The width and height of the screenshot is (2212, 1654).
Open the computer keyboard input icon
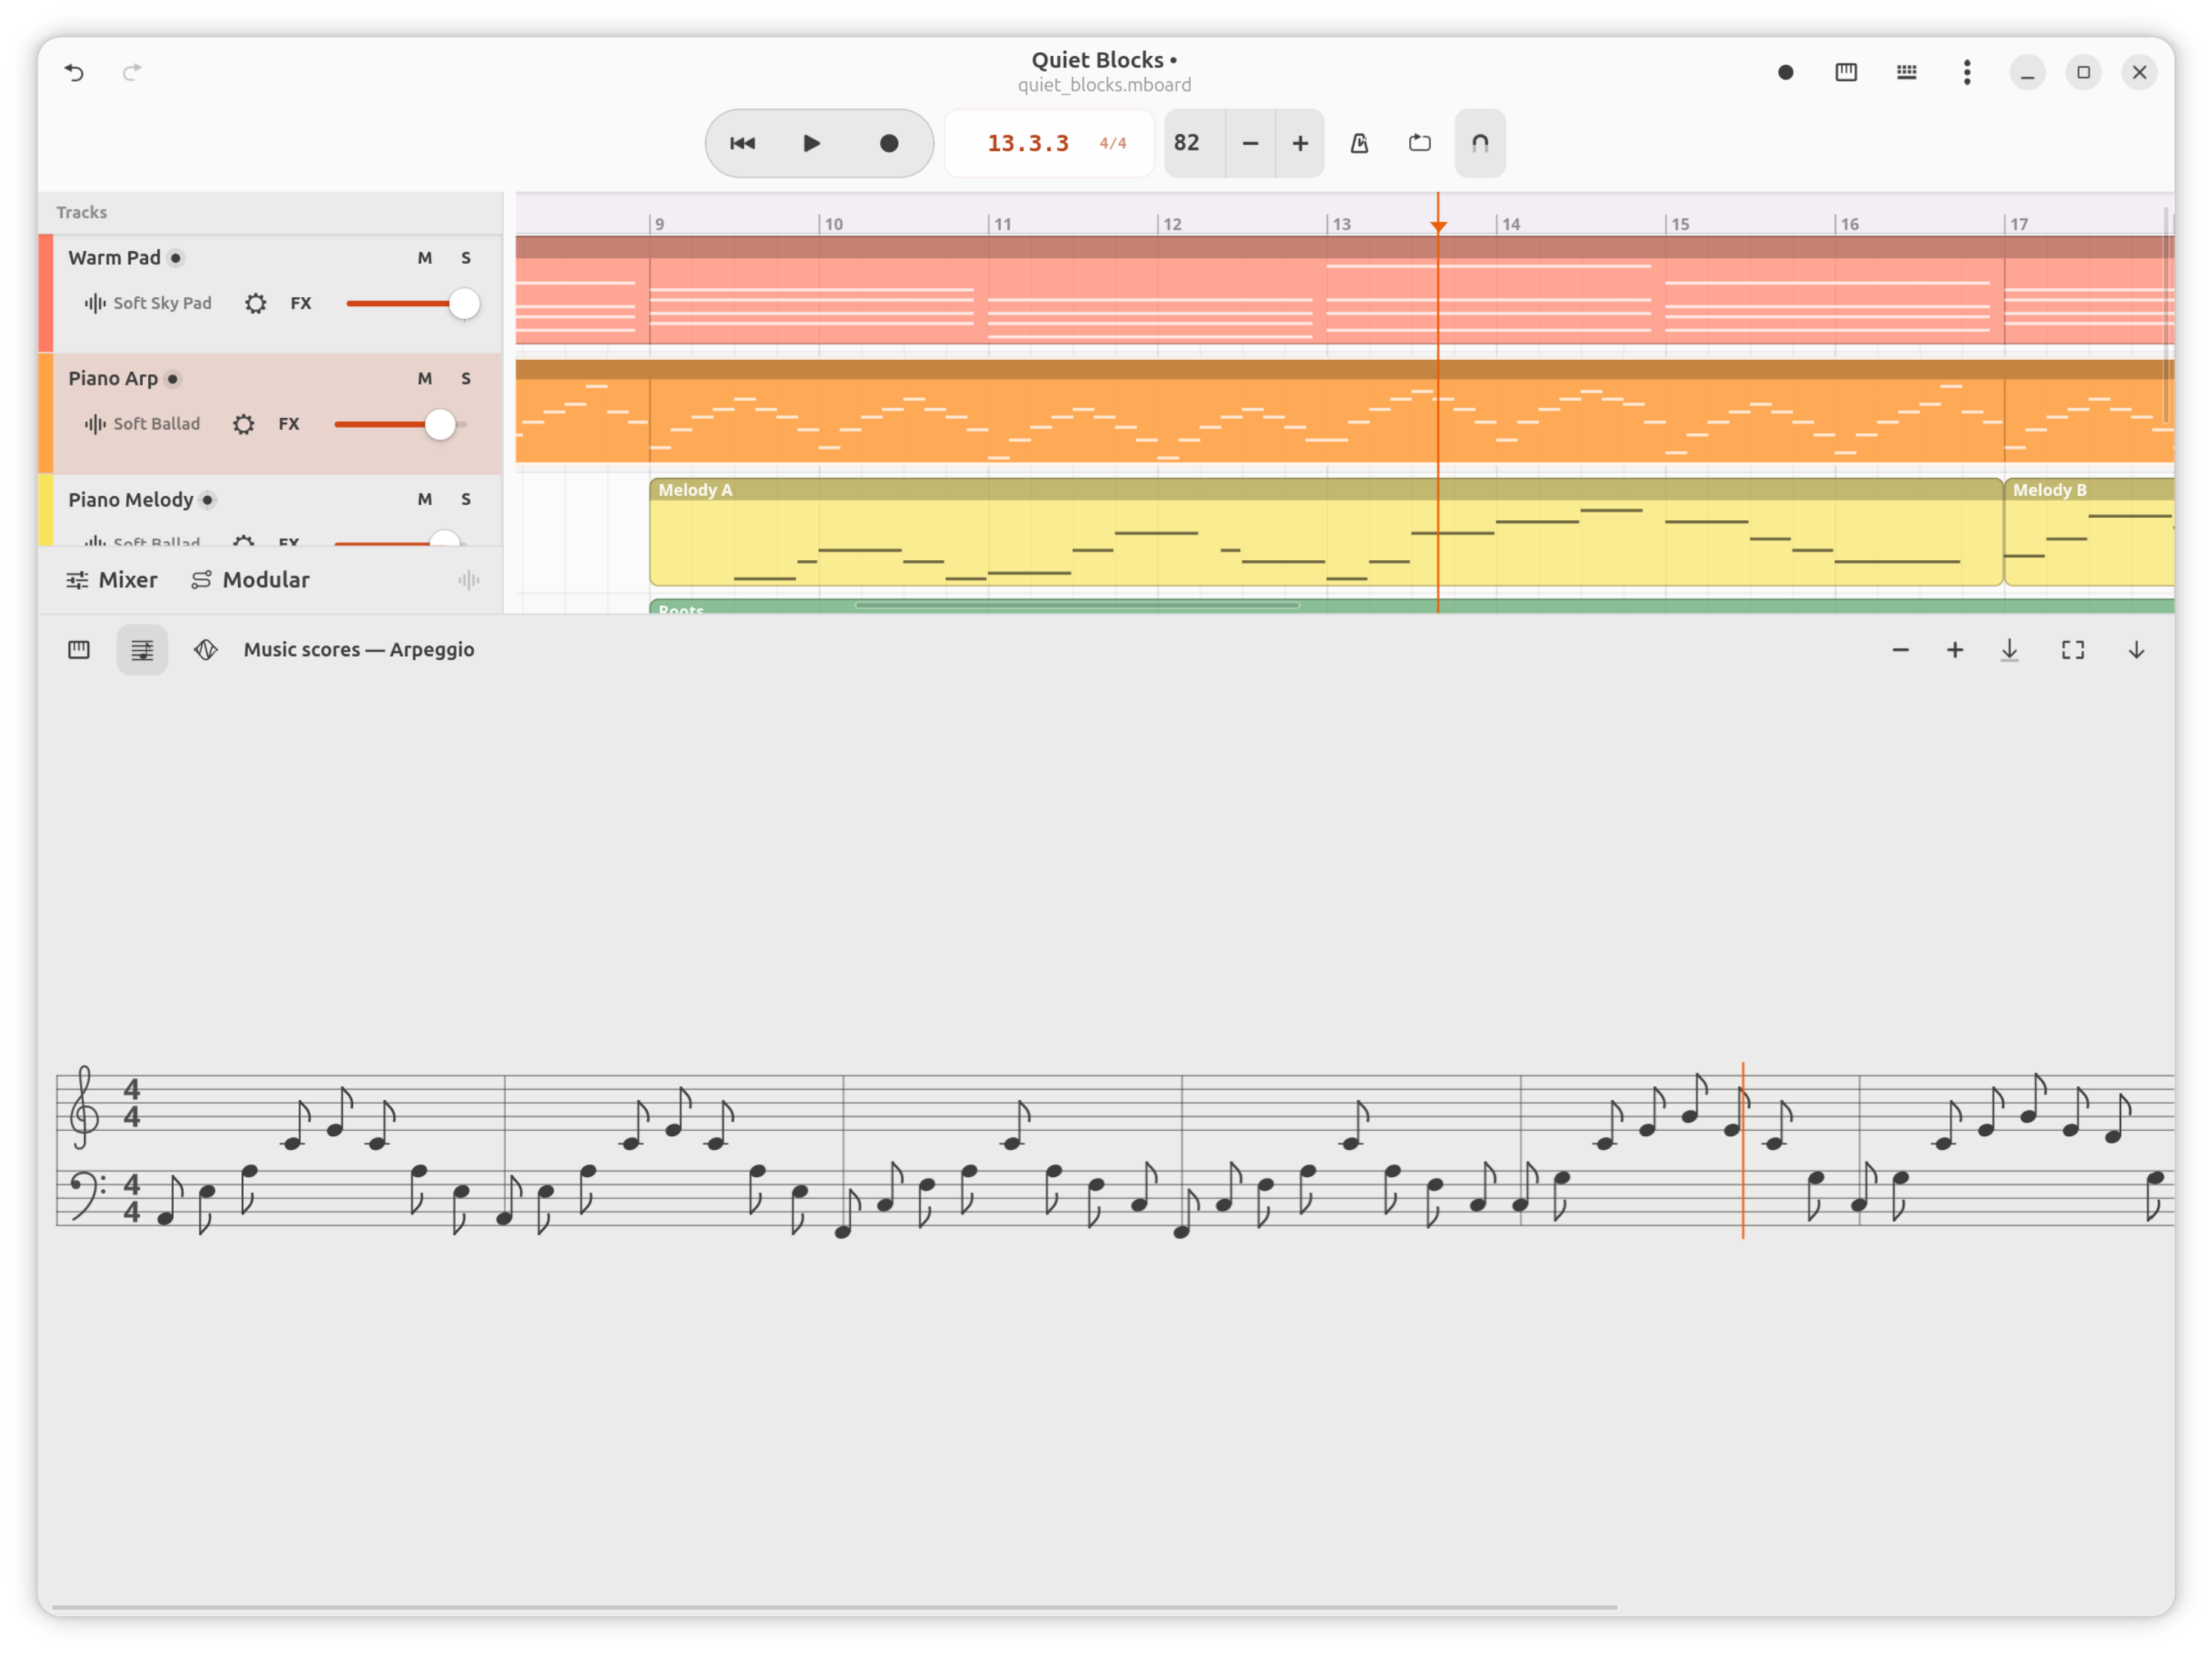point(1906,72)
